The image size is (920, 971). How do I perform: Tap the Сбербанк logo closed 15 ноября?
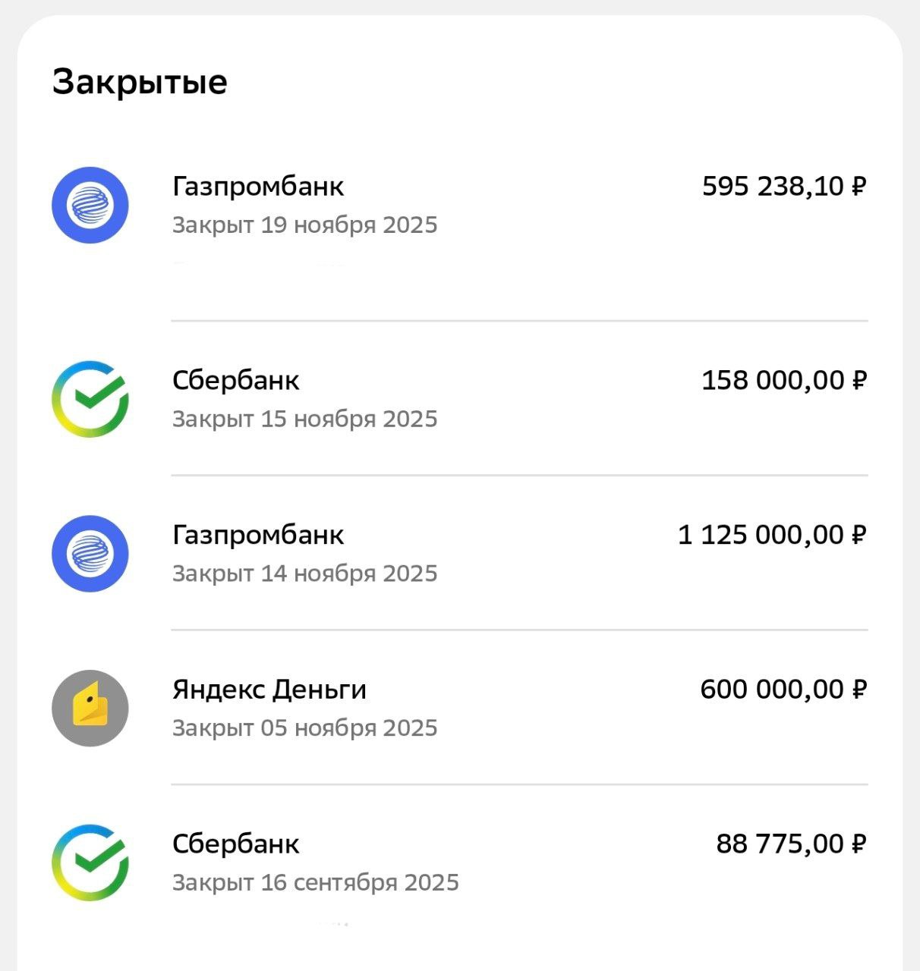[x=90, y=399]
